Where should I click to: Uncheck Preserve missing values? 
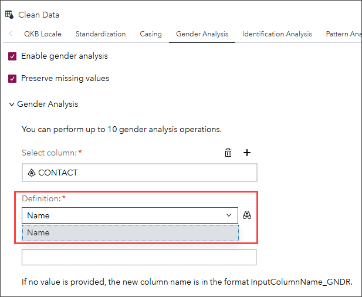(12, 78)
